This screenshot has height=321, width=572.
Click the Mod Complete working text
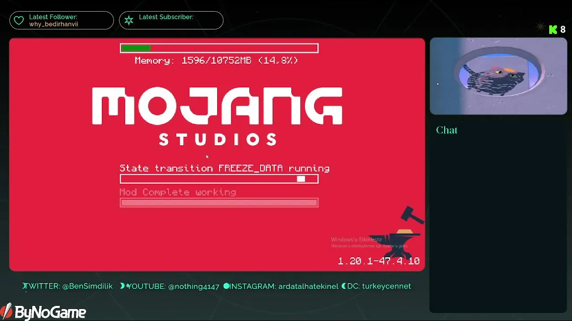pos(178,192)
